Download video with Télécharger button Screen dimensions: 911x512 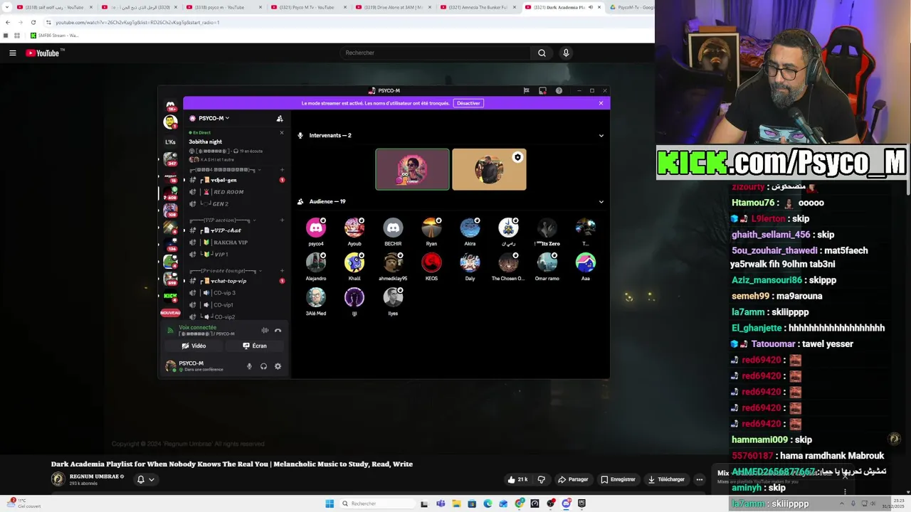tap(666, 480)
